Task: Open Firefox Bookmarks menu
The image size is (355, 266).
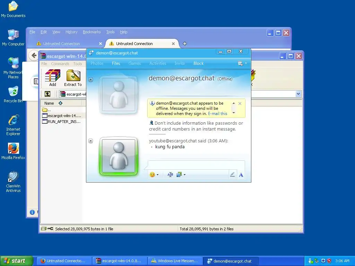Action: [92, 32]
